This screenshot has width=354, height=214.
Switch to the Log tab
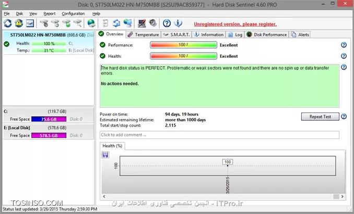click(235, 35)
